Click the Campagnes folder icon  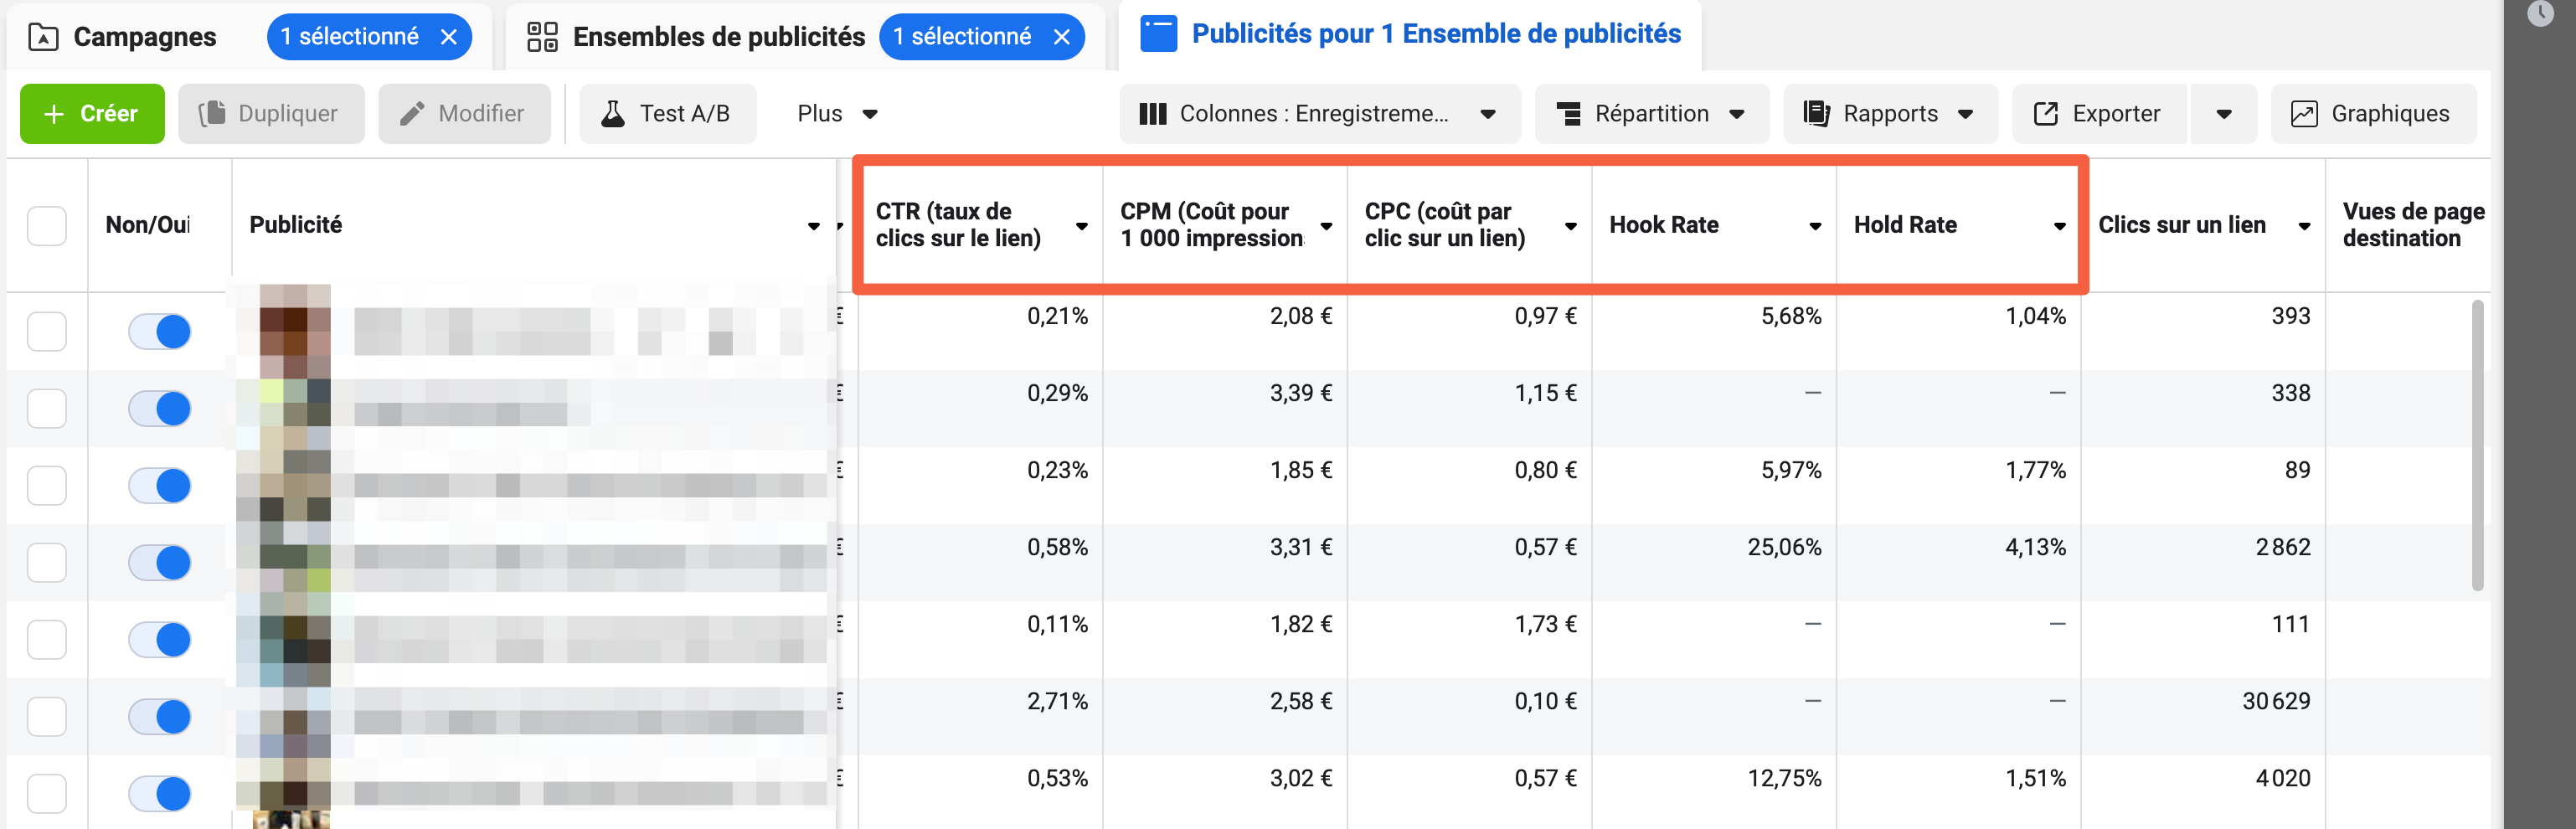coord(43,37)
